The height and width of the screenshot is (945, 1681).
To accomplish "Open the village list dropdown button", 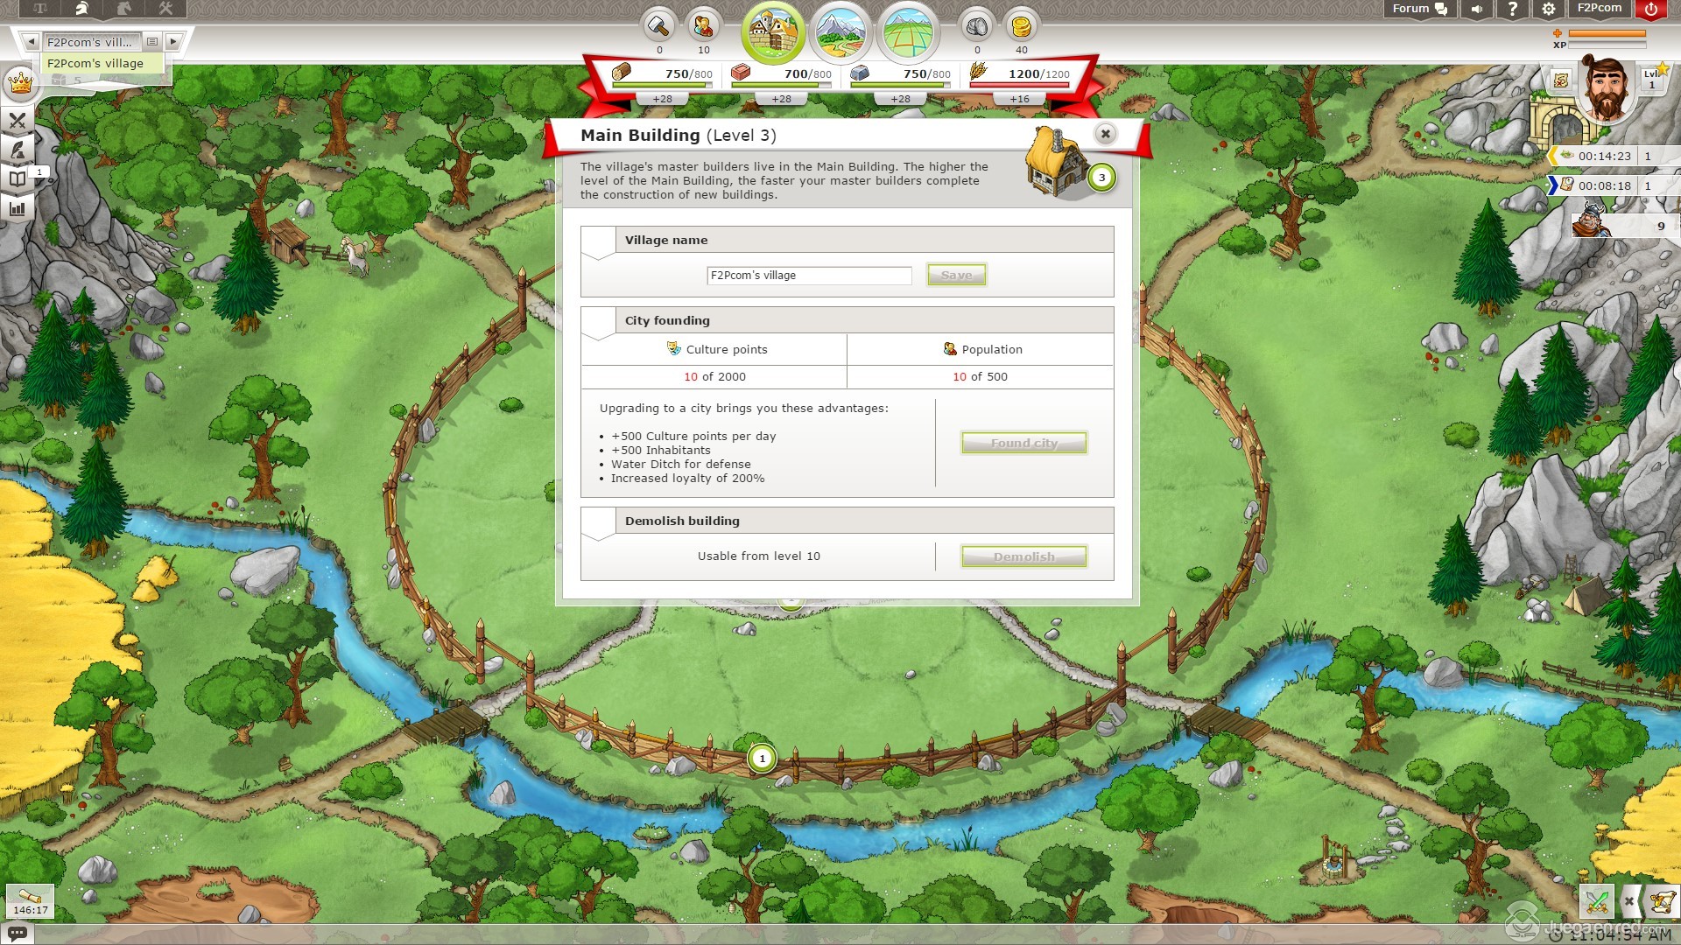I will (x=152, y=41).
